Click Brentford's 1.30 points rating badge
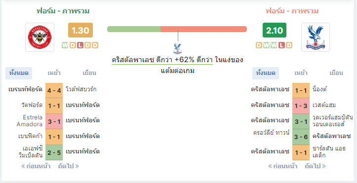The width and height of the screenshot is (357, 183). tap(80, 30)
